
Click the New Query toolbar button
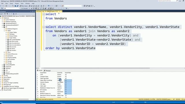click(x=24, y=6)
